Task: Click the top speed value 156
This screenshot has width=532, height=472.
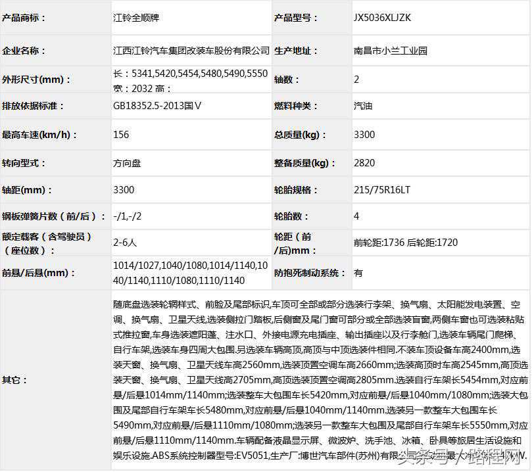Action: pyautogui.click(x=121, y=135)
